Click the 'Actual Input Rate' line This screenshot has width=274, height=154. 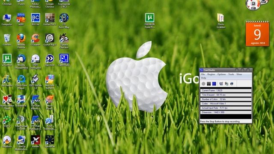point(226,108)
